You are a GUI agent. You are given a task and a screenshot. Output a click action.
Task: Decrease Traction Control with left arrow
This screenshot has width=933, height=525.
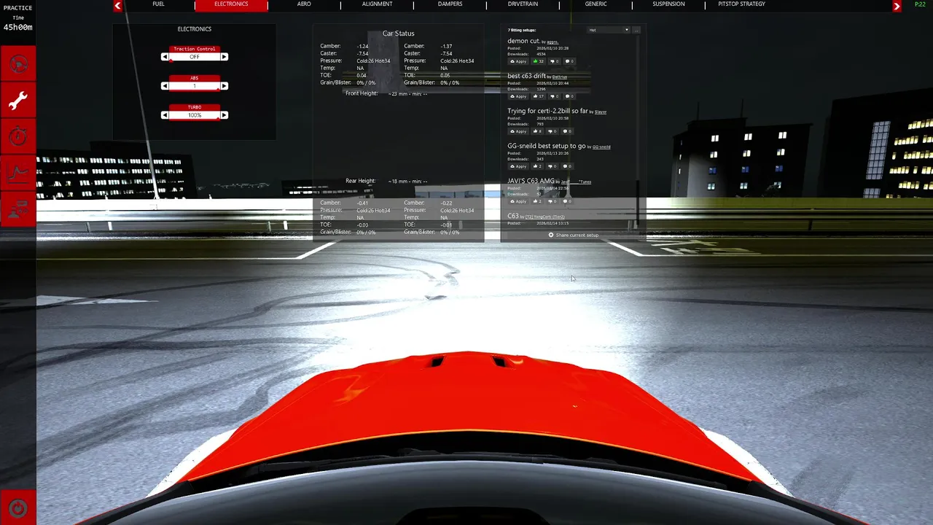(165, 57)
